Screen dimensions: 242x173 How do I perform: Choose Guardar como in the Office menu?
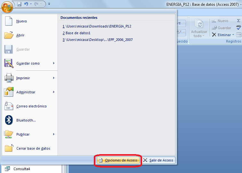tap(28, 63)
